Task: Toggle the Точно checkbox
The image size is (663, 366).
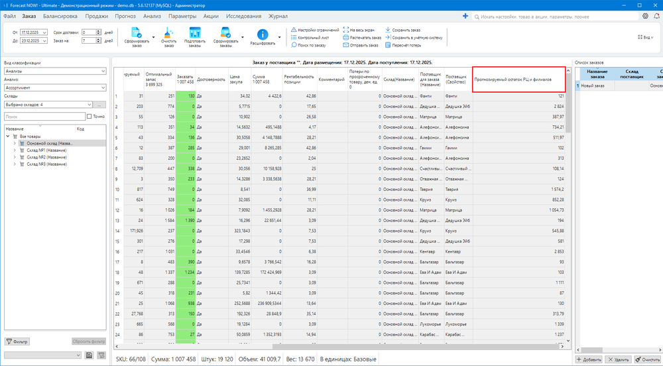Action: click(x=90, y=117)
